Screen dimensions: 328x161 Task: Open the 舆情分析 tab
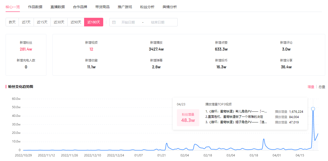[x=170, y=7]
